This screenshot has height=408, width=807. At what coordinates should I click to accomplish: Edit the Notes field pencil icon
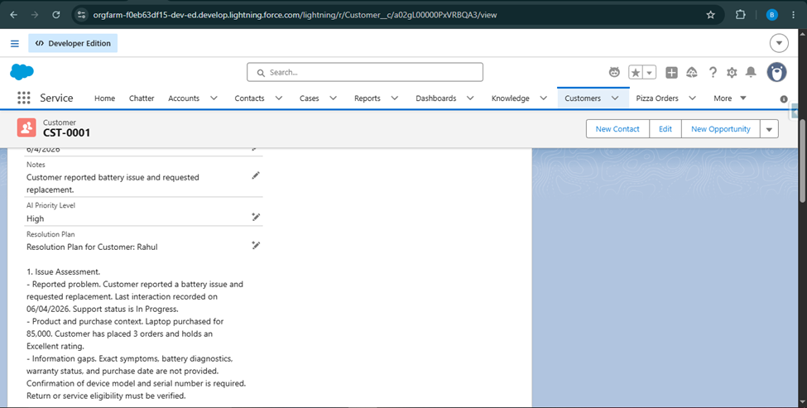pyautogui.click(x=255, y=176)
